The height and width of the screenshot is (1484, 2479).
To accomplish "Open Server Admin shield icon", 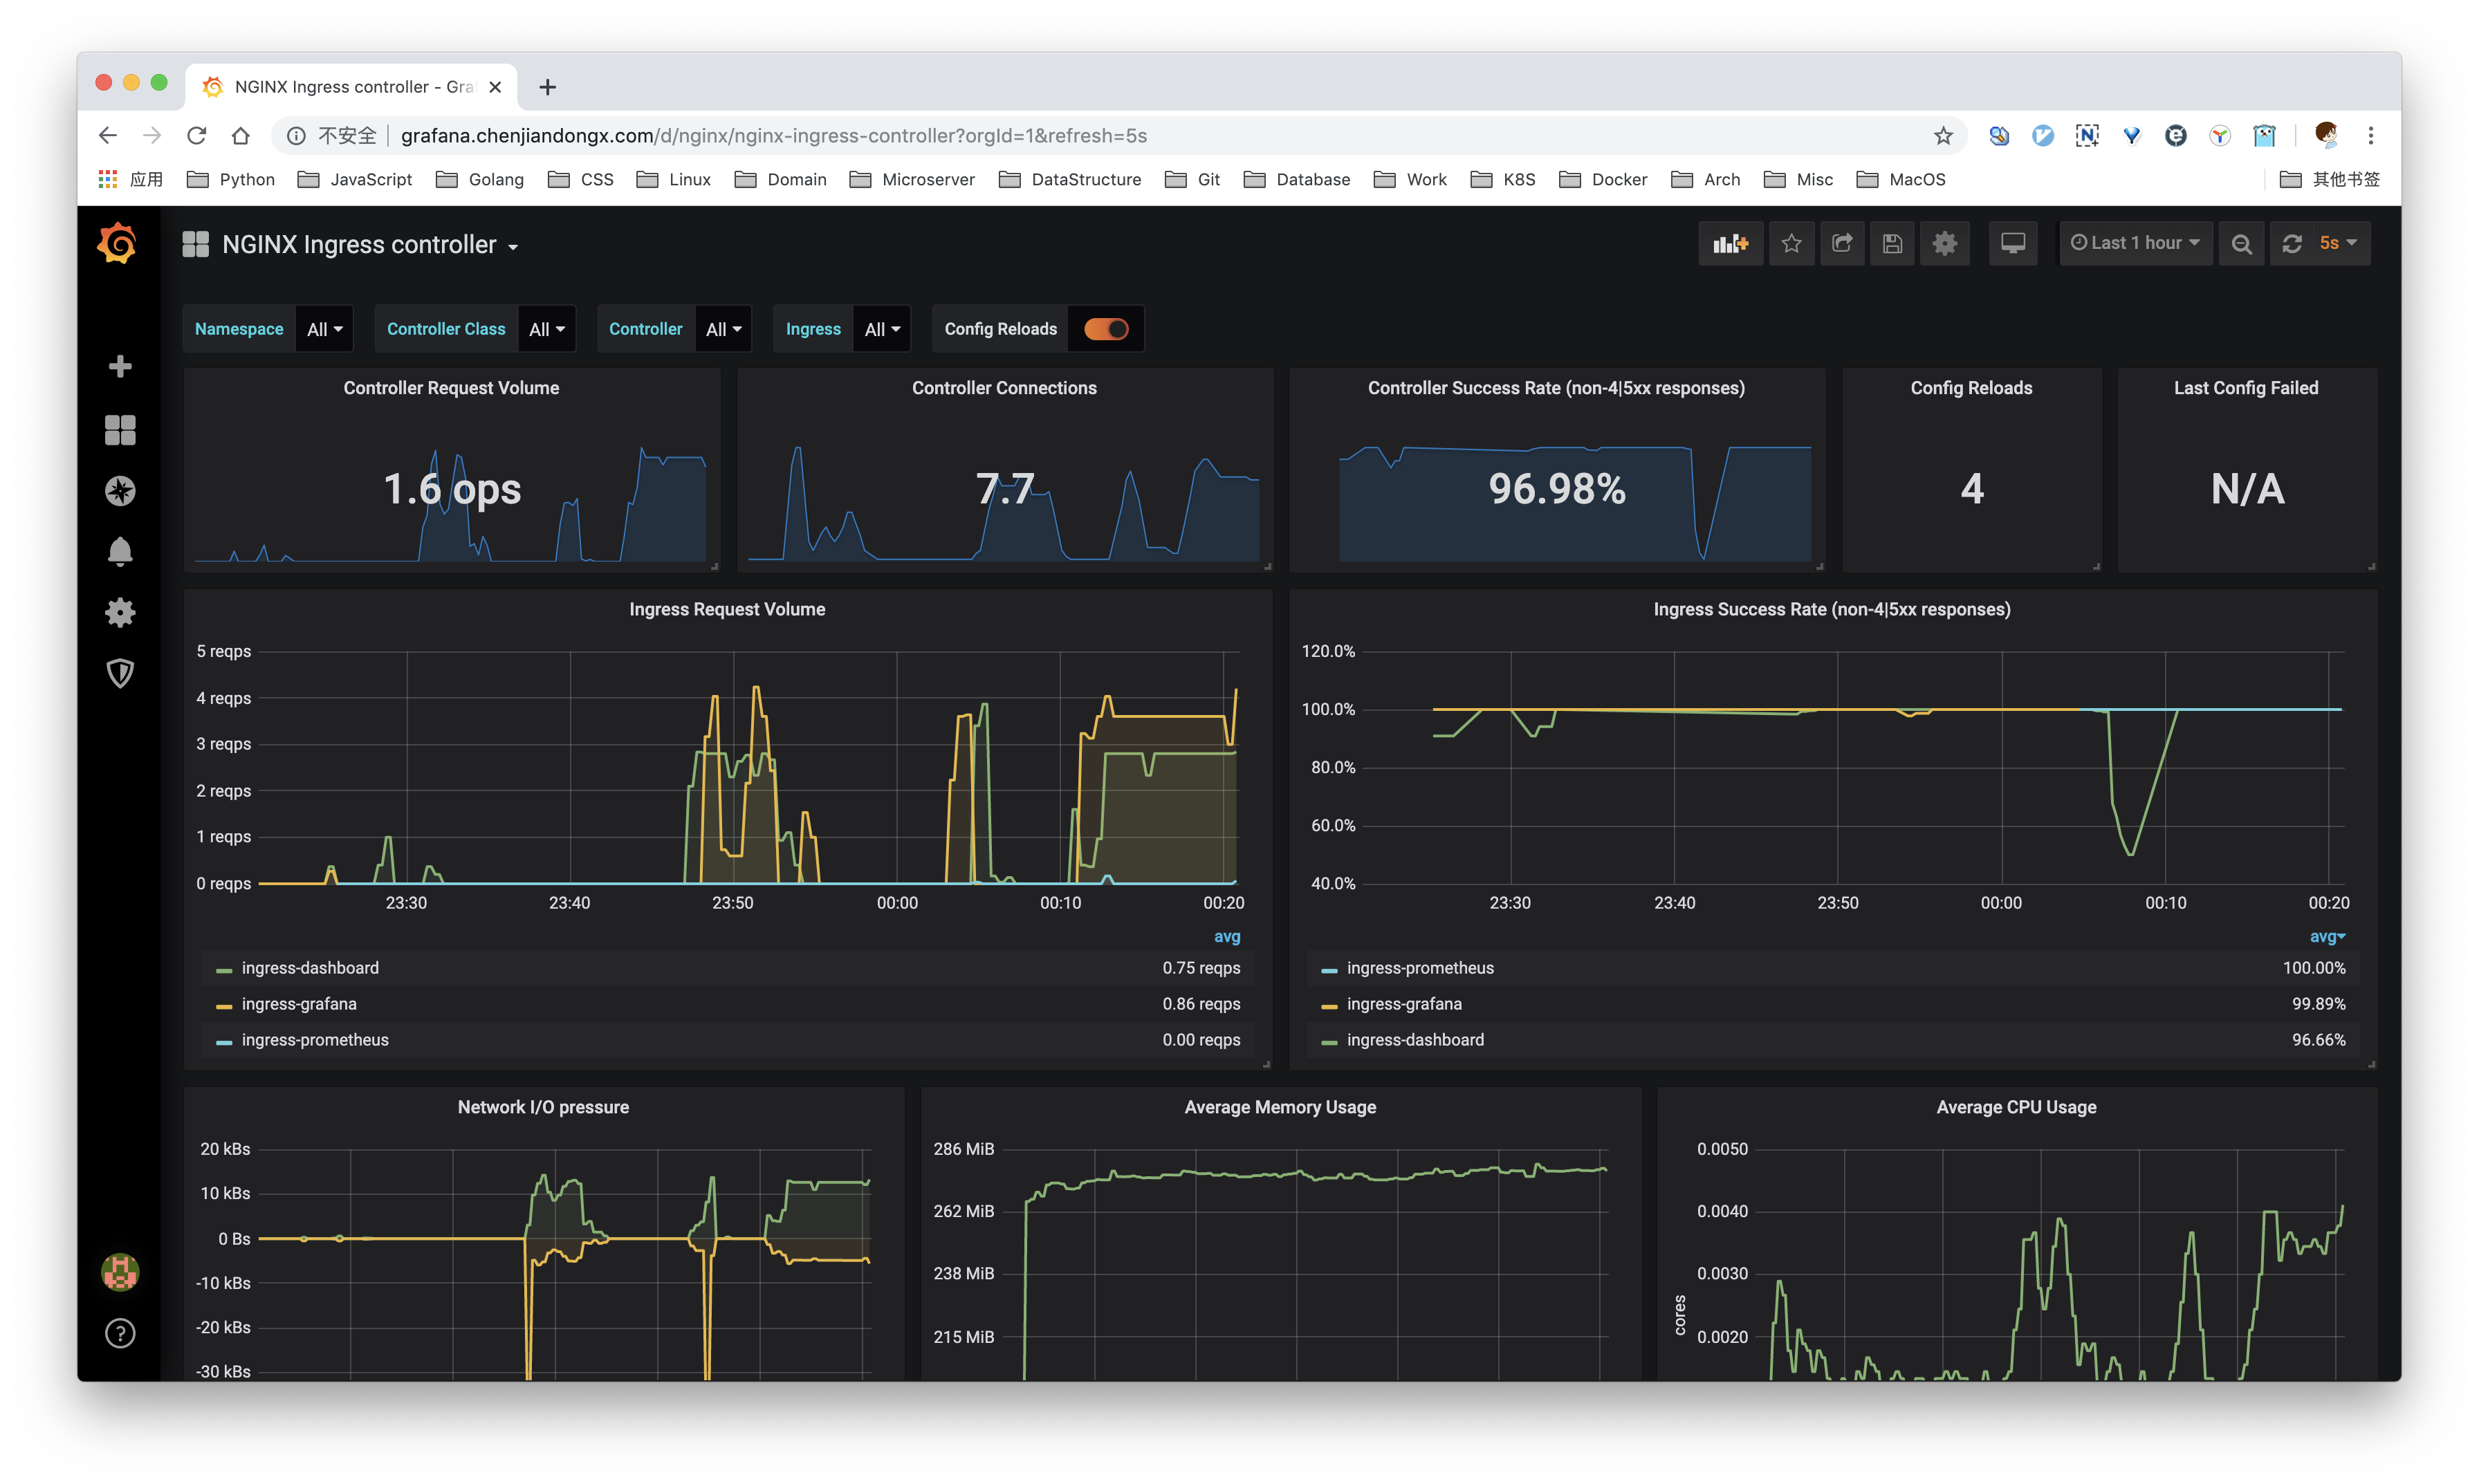I will click(119, 673).
